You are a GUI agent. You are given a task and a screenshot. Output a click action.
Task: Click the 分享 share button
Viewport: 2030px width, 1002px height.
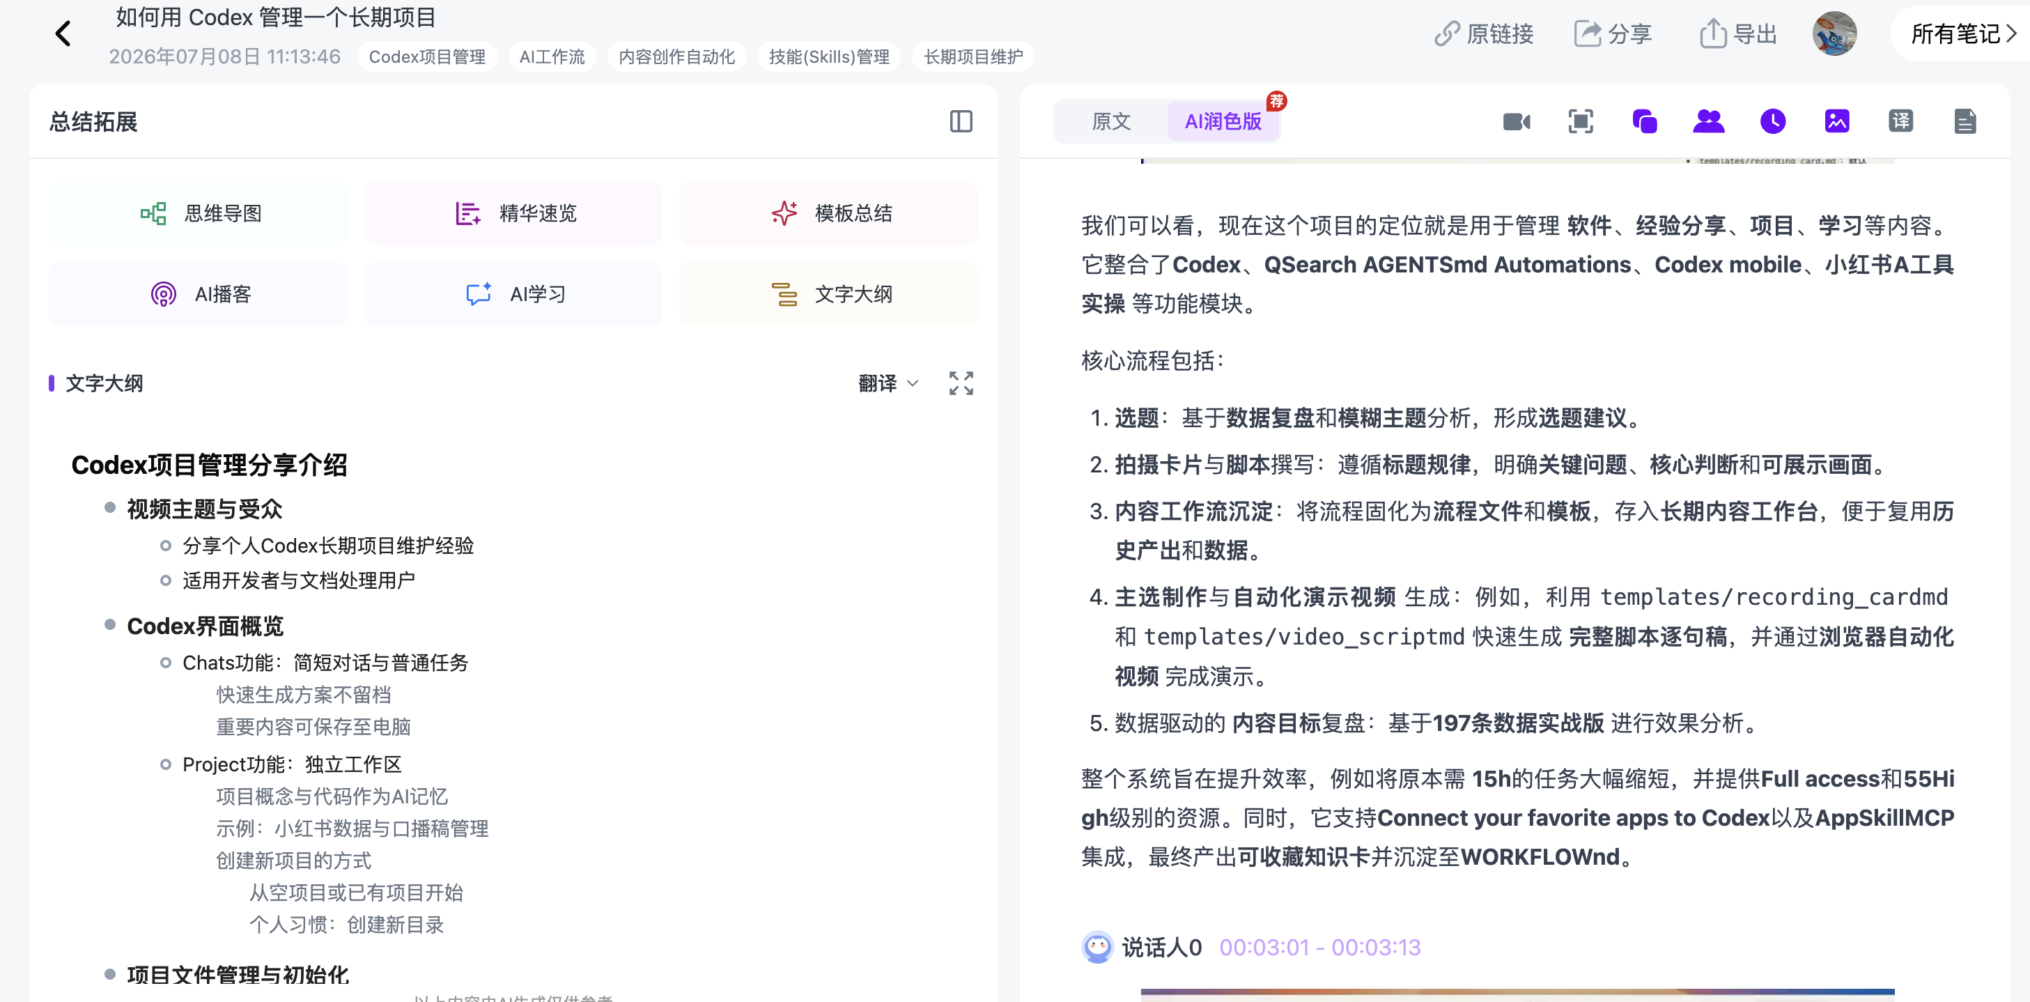[1612, 34]
